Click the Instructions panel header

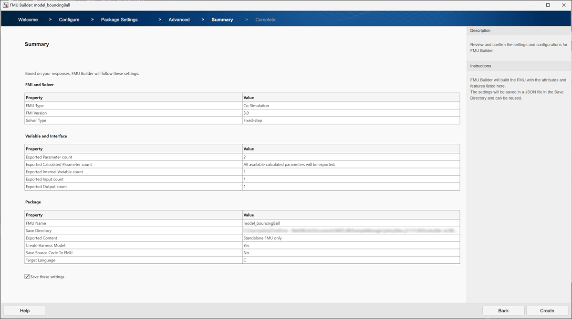(x=480, y=66)
